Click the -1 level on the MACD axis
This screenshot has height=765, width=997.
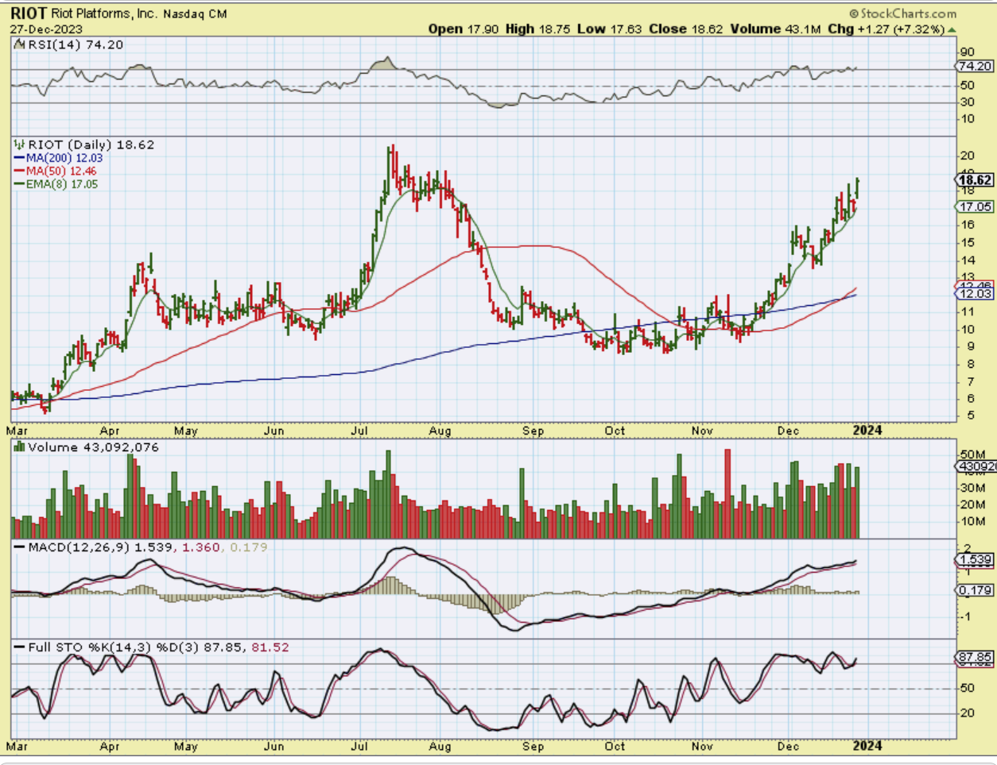965,616
